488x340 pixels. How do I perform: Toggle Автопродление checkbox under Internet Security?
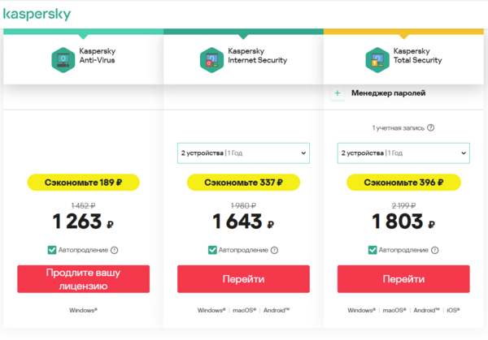(212, 251)
